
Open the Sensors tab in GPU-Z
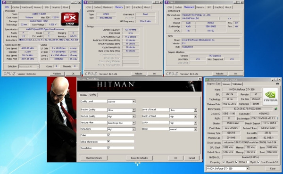click(226, 84)
